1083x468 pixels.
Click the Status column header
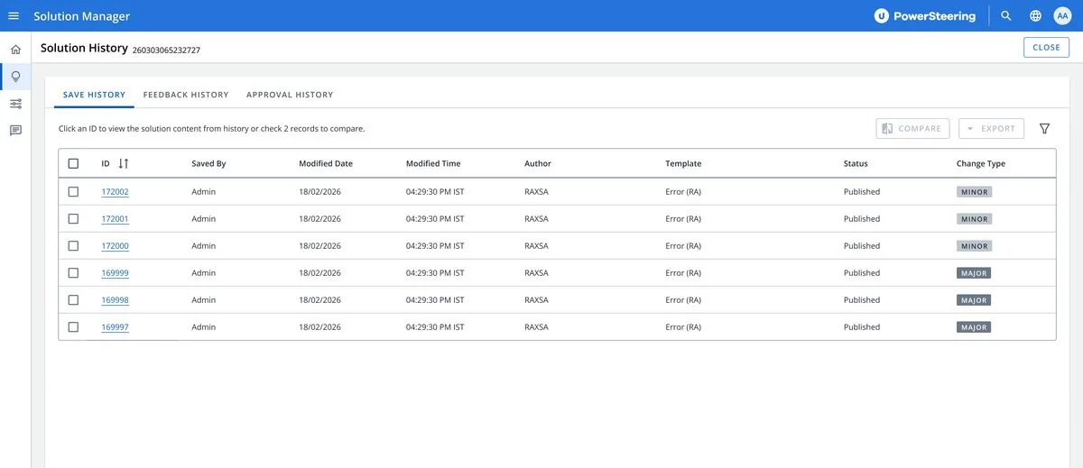(856, 164)
